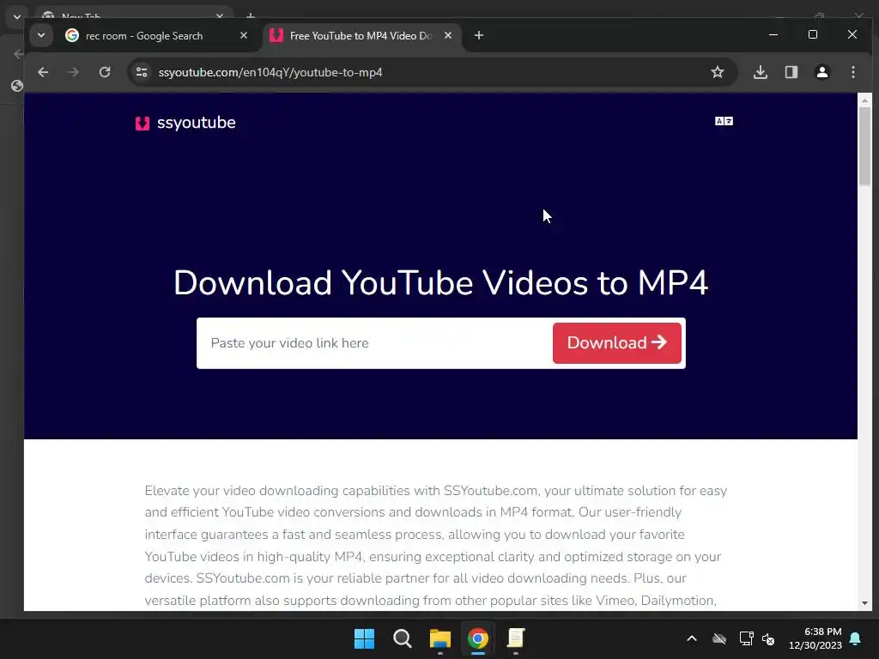
Task: Click the browser forward arrow
Action: point(74,72)
